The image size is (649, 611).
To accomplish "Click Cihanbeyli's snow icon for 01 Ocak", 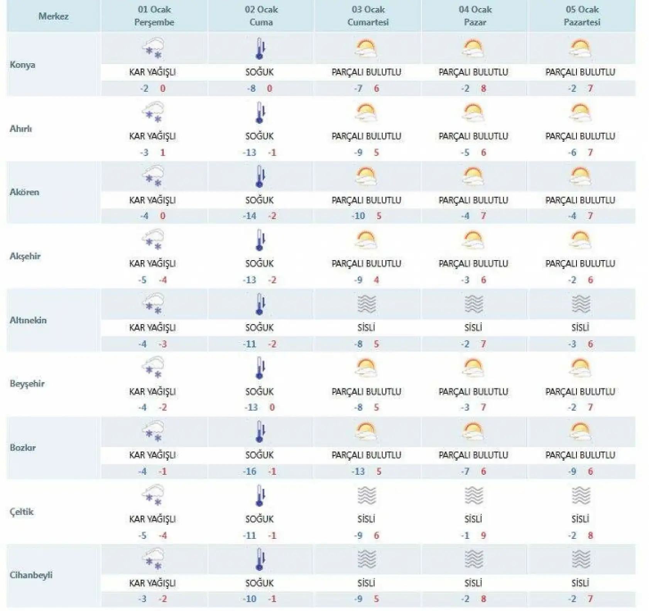I will point(154,559).
